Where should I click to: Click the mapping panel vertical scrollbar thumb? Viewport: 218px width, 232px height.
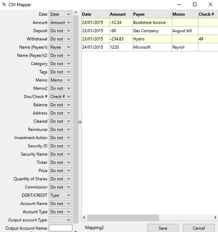76,119
